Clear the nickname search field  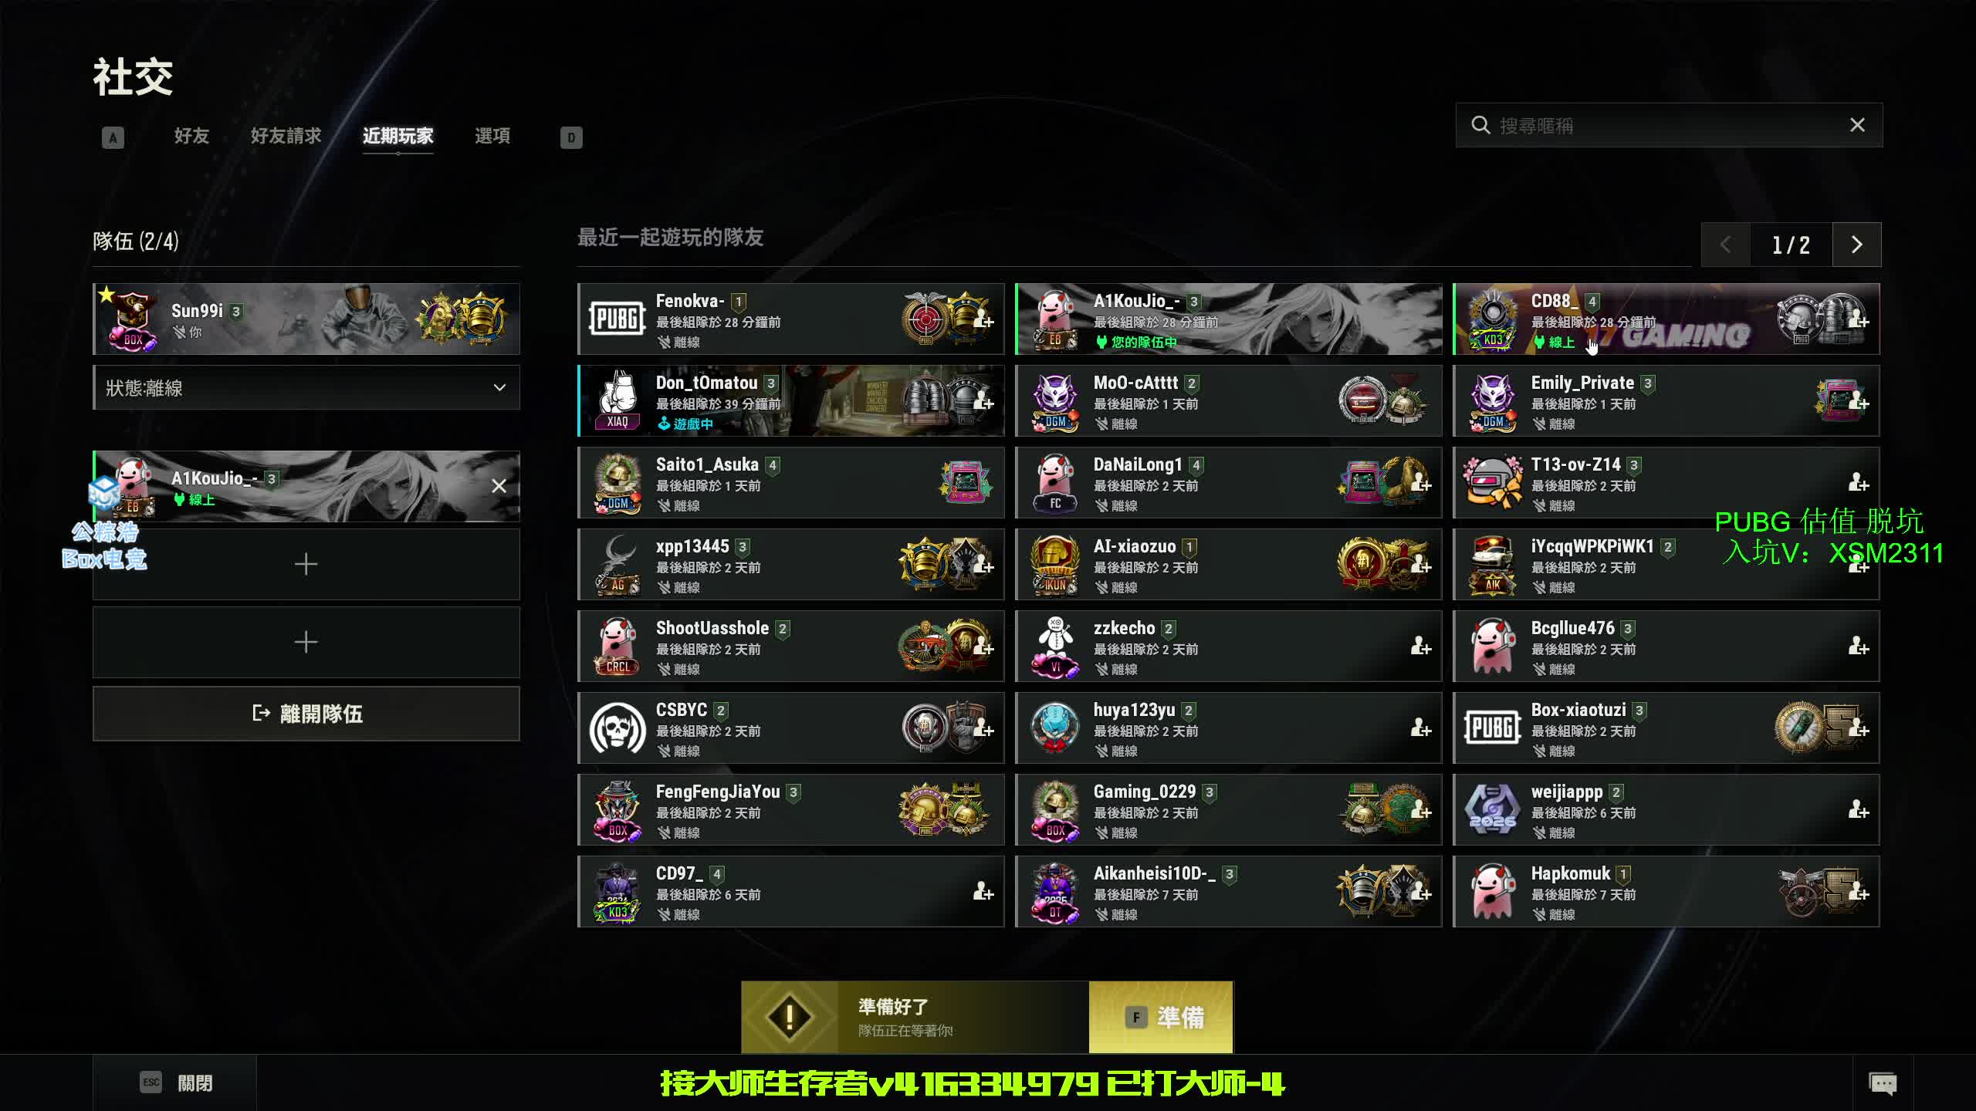(1857, 125)
